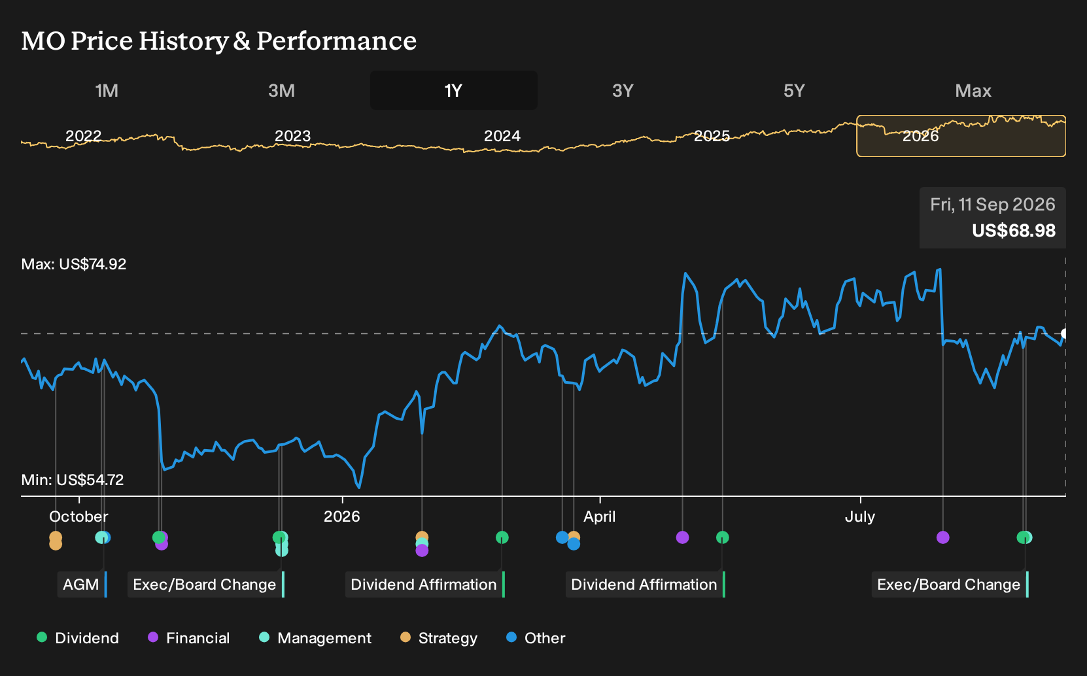Switch to the 5Y time range
Screen dimensions: 1087x676
pyautogui.click(x=794, y=90)
